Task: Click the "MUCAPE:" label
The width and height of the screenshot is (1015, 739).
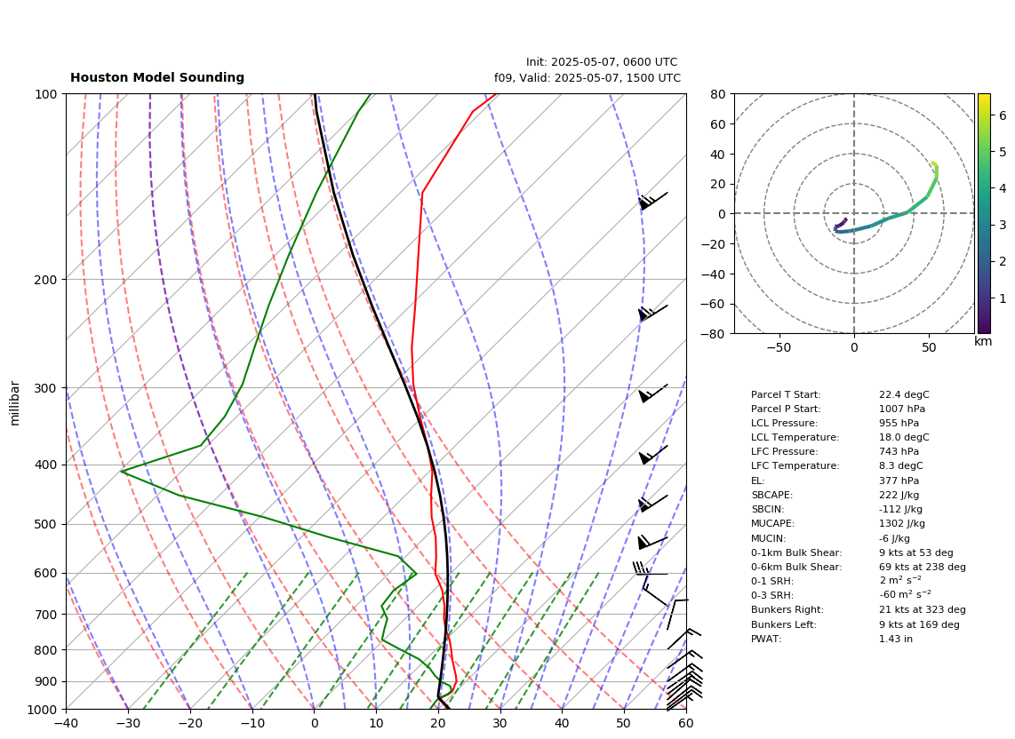Action: point(772,523)
